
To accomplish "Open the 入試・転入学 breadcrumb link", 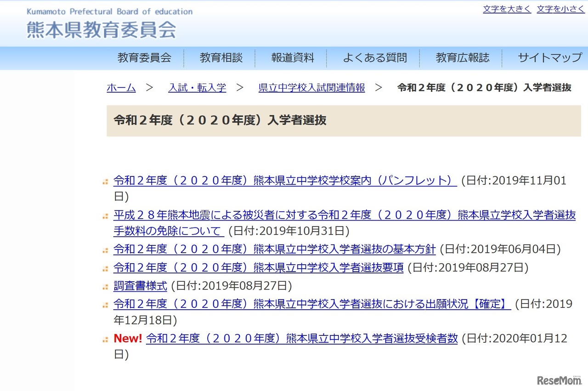I will [197, 88].
